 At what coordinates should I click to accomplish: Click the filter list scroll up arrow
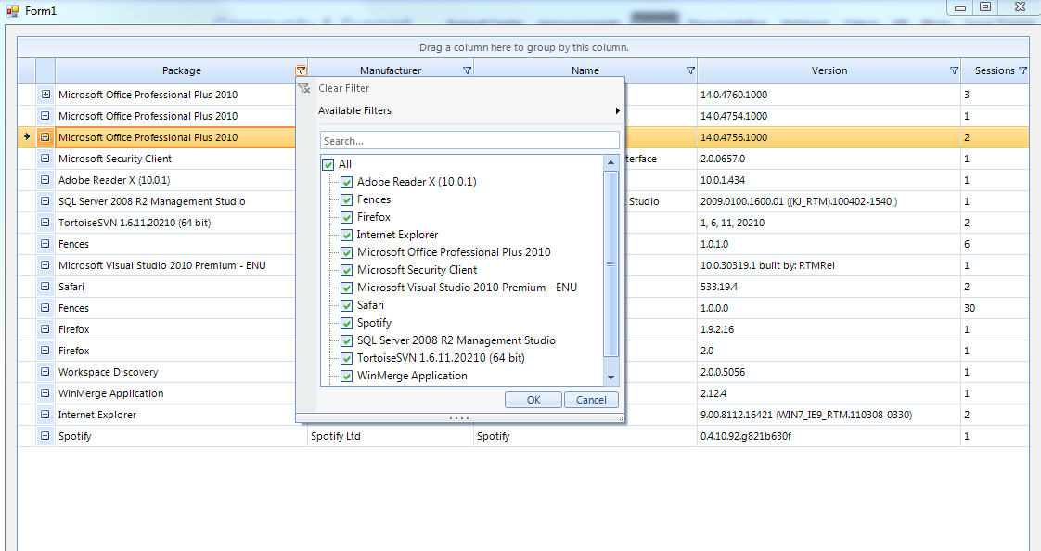610,162
